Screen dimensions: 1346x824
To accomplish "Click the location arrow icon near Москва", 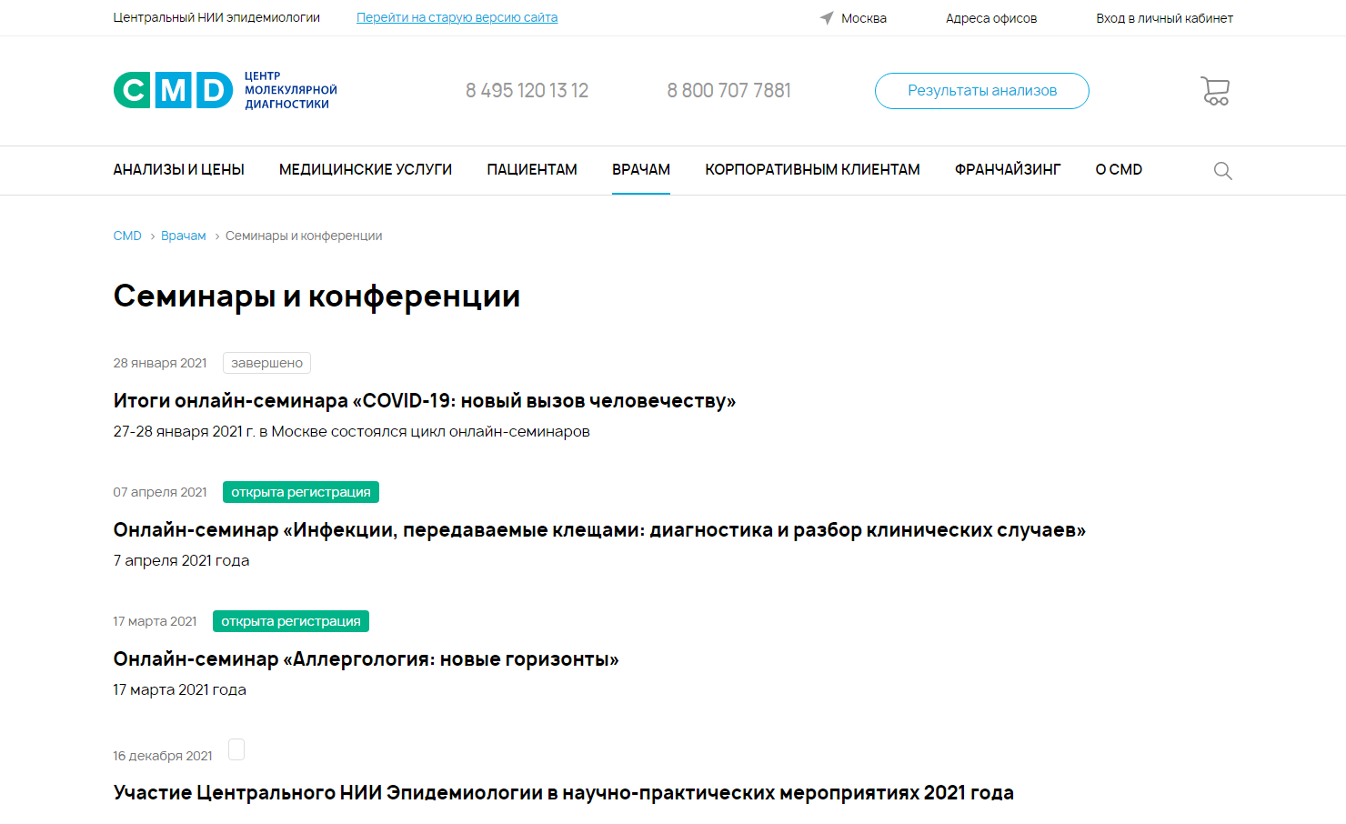I will coord(826,18).
